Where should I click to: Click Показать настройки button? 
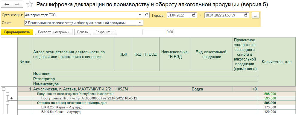[x=53, y=32]
